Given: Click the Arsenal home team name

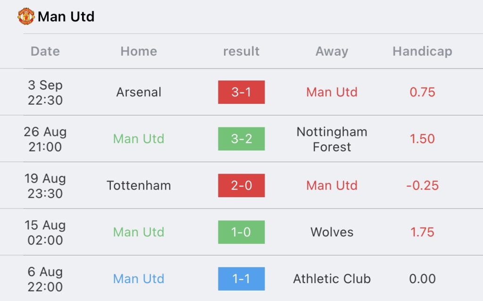Looking at the screenshot, I should (139, 92).
